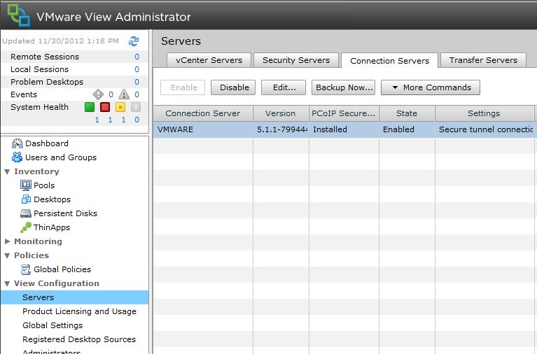
Task: Collapse the Policies section
Action: coord(7,255)
